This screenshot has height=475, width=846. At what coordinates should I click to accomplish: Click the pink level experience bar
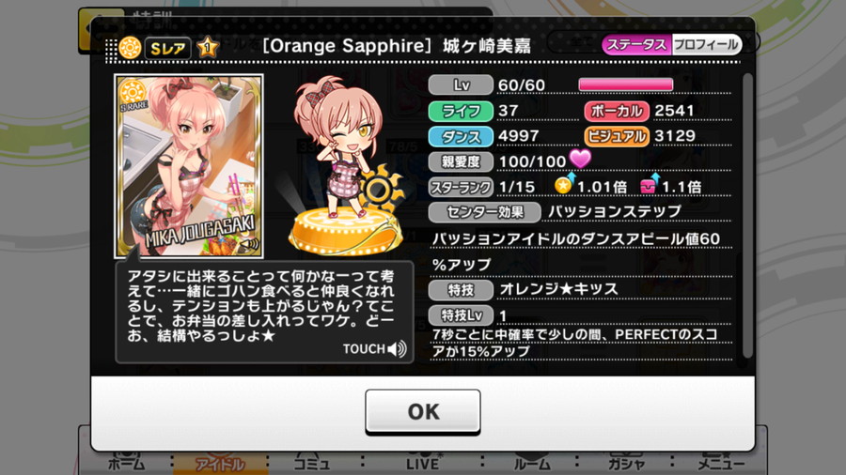click(x=626, y=84)
